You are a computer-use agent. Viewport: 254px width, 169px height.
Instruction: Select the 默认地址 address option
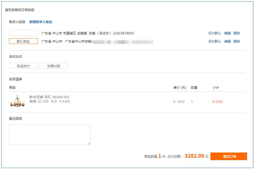pos(23,41)
